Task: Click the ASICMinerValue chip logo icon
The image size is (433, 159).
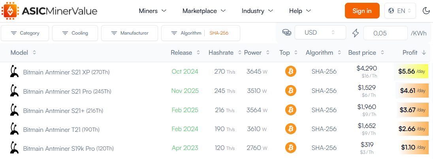Action: click(x=10, y=11)
